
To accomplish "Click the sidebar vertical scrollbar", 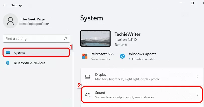I will click(73, 79).
